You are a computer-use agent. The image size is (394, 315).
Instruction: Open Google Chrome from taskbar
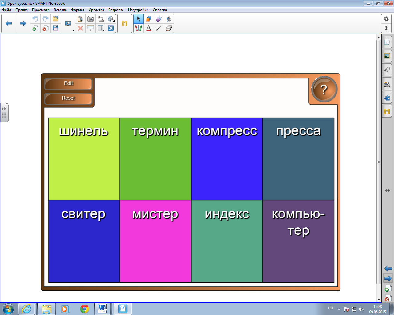[x=85, y=309]
